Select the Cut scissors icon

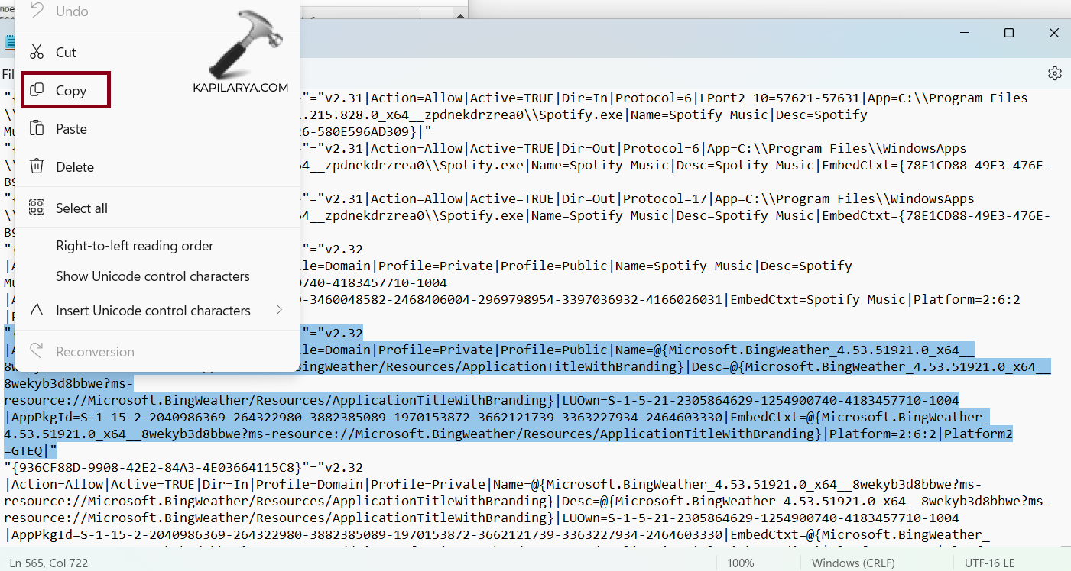click(36, 52)
